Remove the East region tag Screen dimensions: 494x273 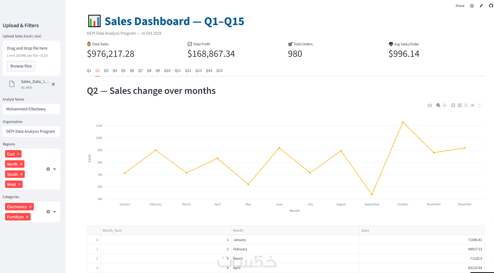pyautogui.click(x=18, y=154)
